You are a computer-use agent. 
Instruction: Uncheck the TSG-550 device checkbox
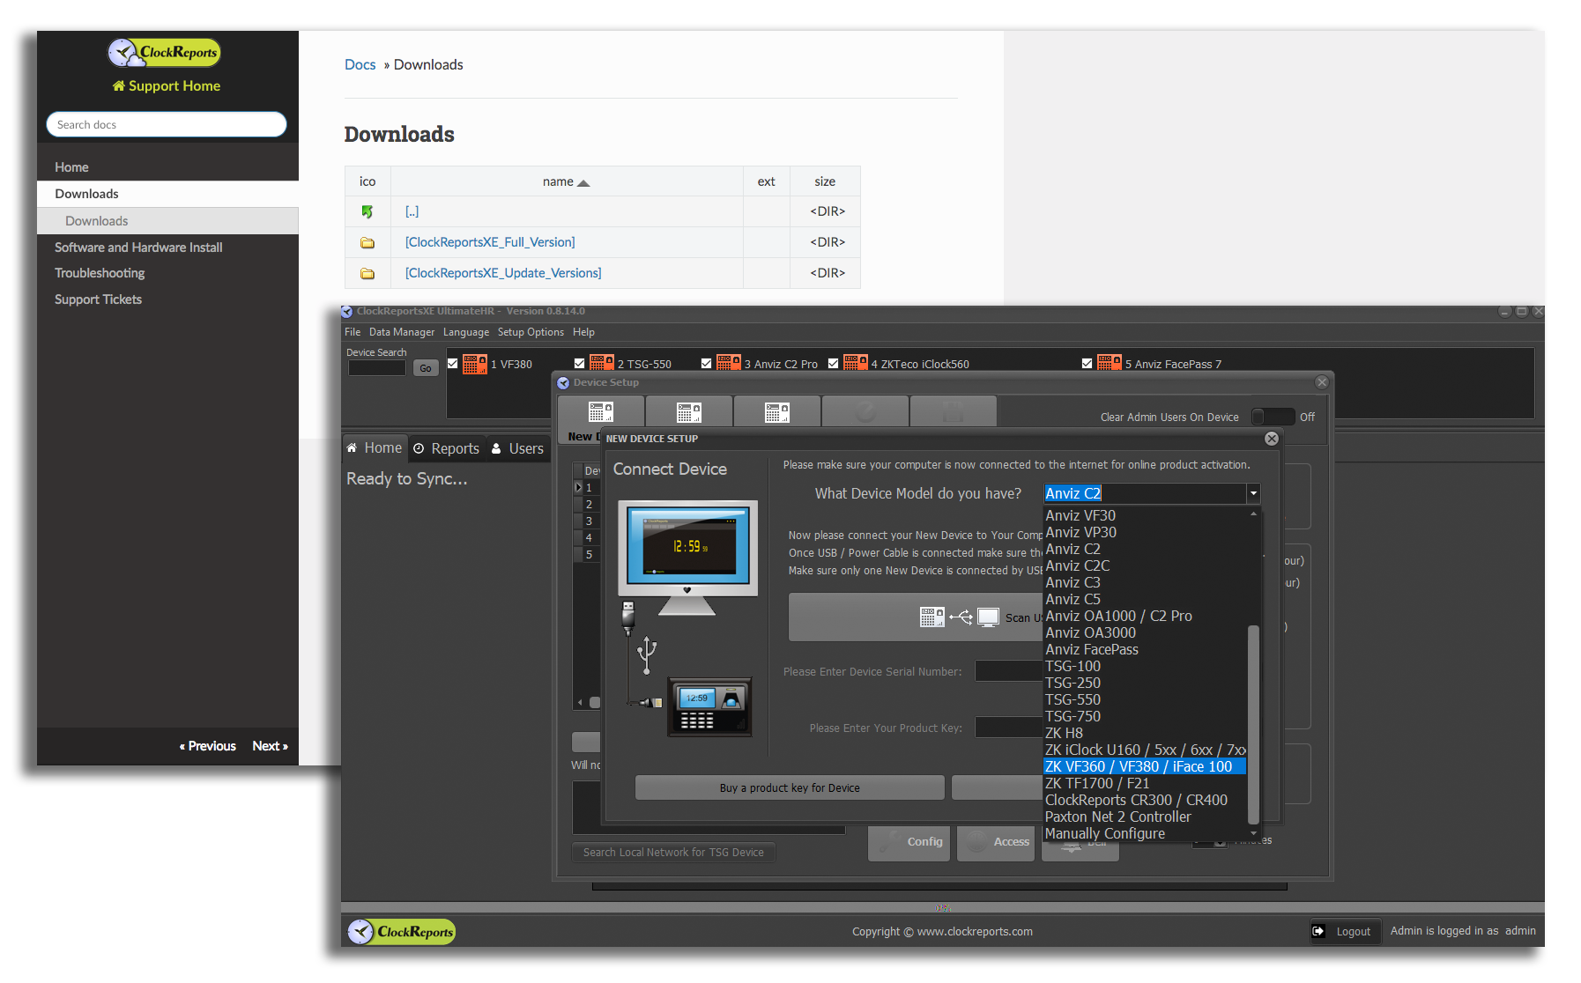tap(580, 363)
